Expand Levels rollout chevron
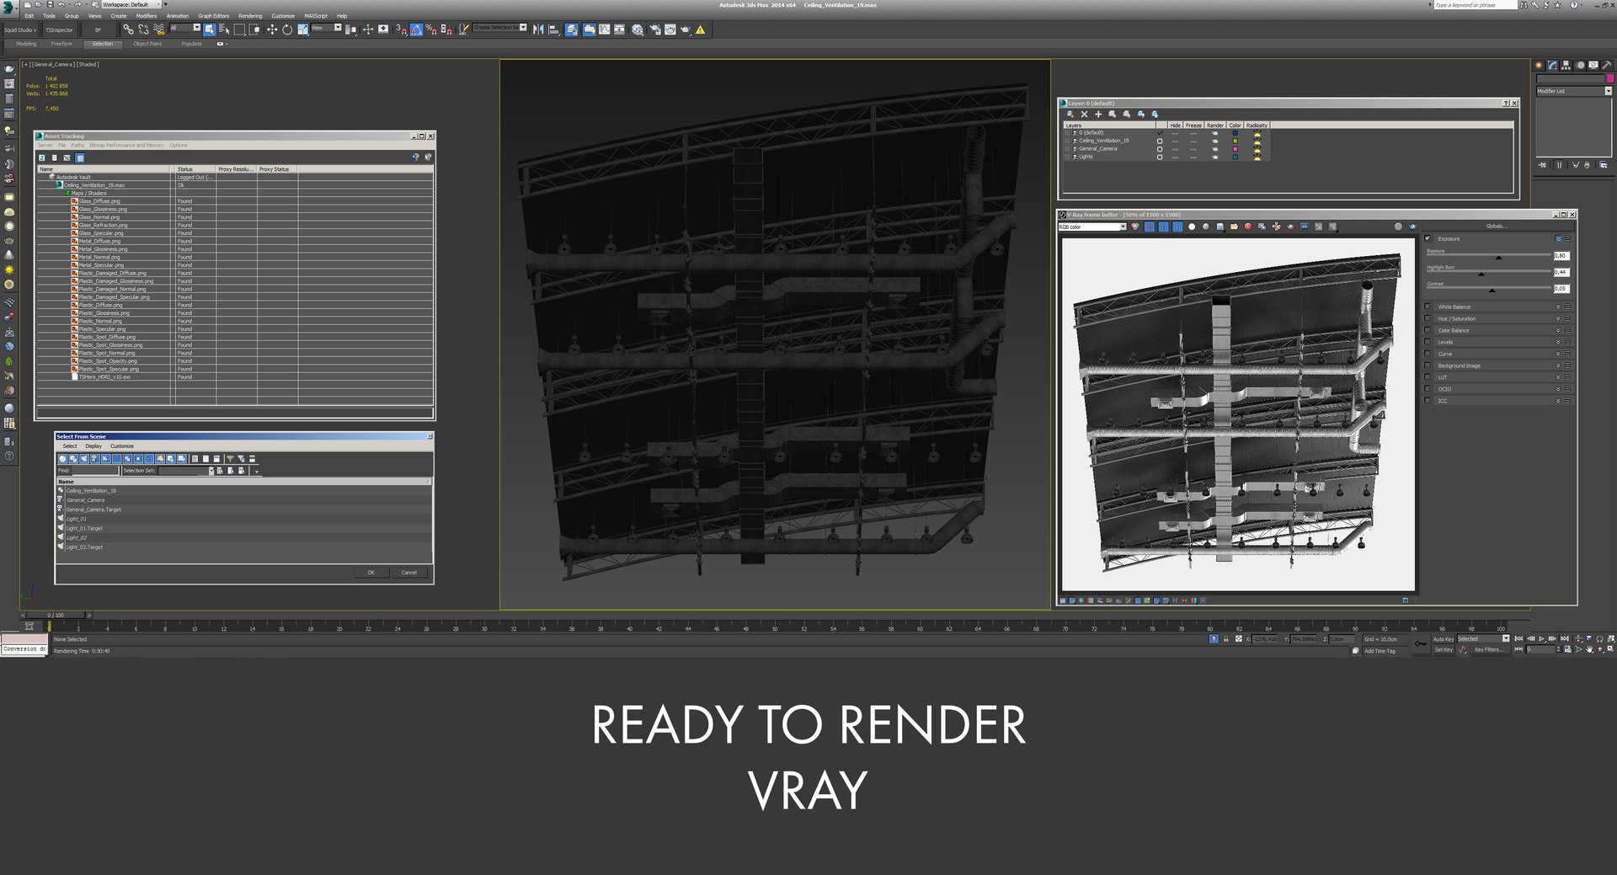Screen dimensions: 1617x875 1558,342
